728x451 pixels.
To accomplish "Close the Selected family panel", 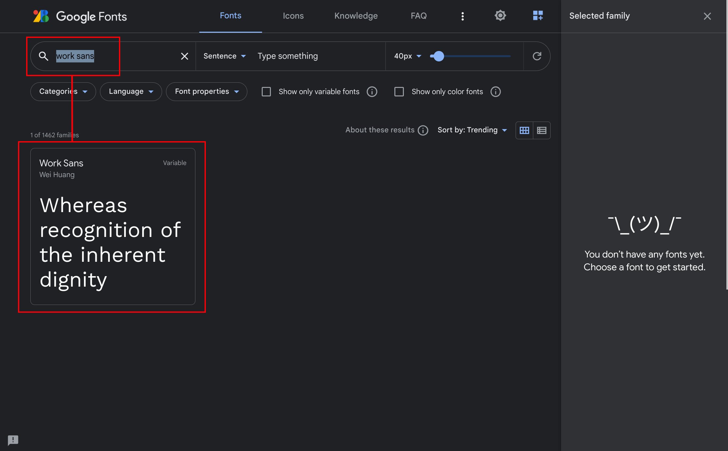I will tap(707, 16).
